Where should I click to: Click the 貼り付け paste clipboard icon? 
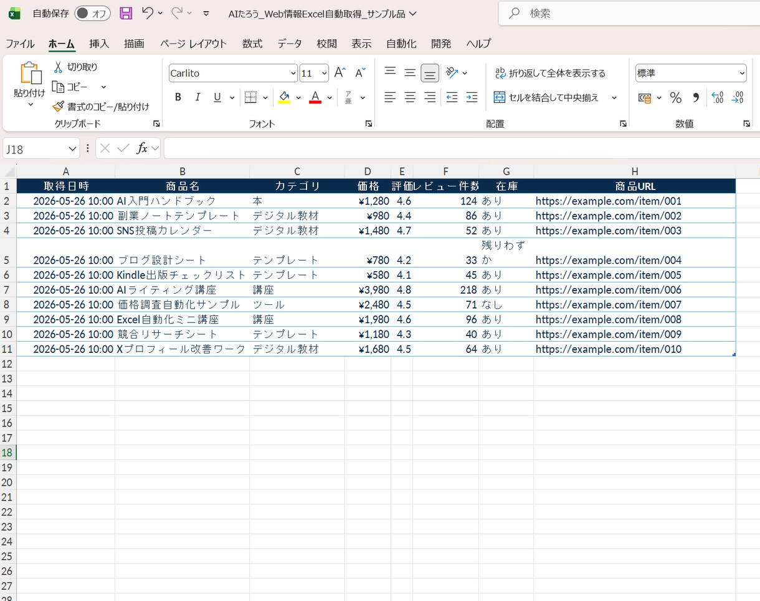[x=31, y=73]
